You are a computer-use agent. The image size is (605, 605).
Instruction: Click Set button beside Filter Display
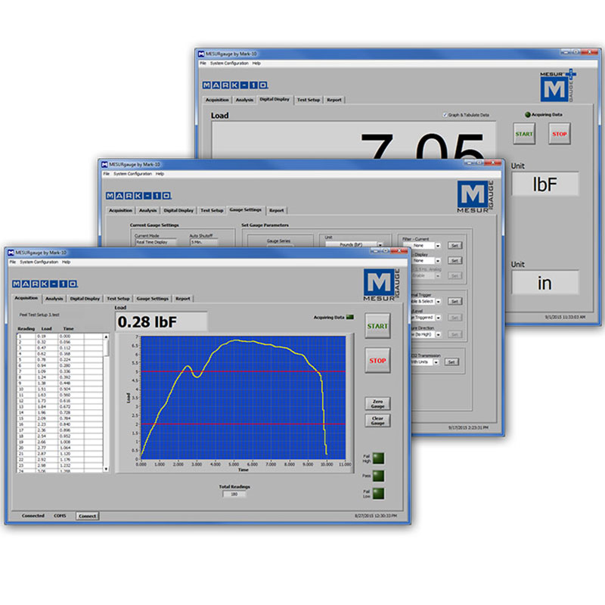[455, 261]
